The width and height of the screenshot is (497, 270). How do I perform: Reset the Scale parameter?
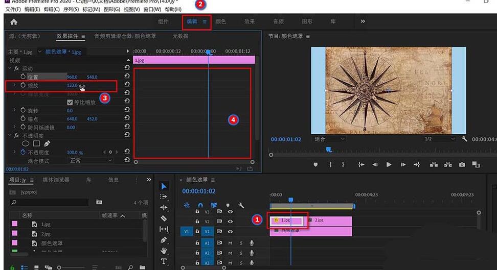click(x=127, y=84)
